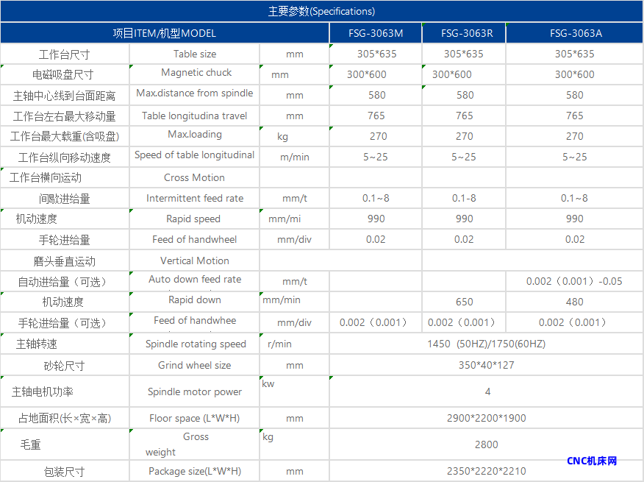The image size is (644, 482).
Task: Select the Table size label cell
Action: 195,54
